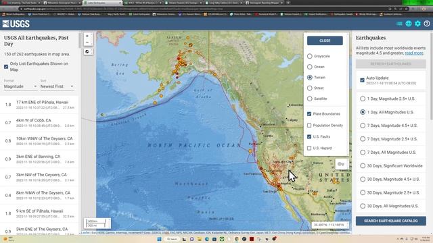Viewport: 433px width, 243px height.
Task: Open Task View from the taskbar
Action: coord(184,239)
